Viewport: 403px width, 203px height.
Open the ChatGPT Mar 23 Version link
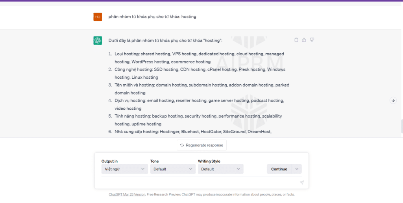[127, 194]
